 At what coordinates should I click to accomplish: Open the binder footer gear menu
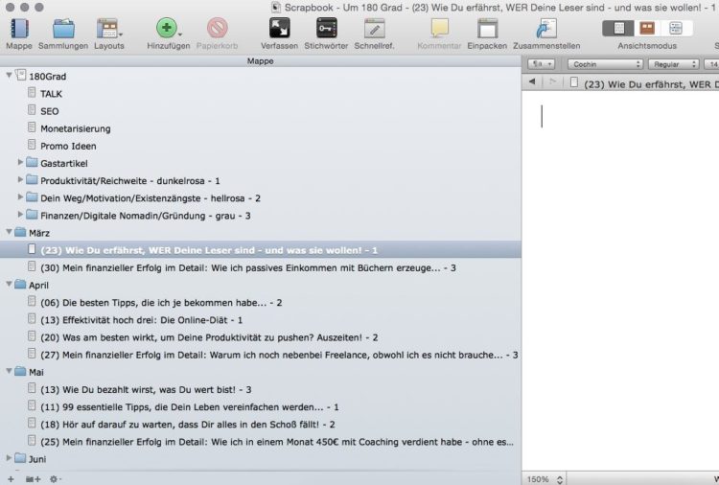(55, 479)
